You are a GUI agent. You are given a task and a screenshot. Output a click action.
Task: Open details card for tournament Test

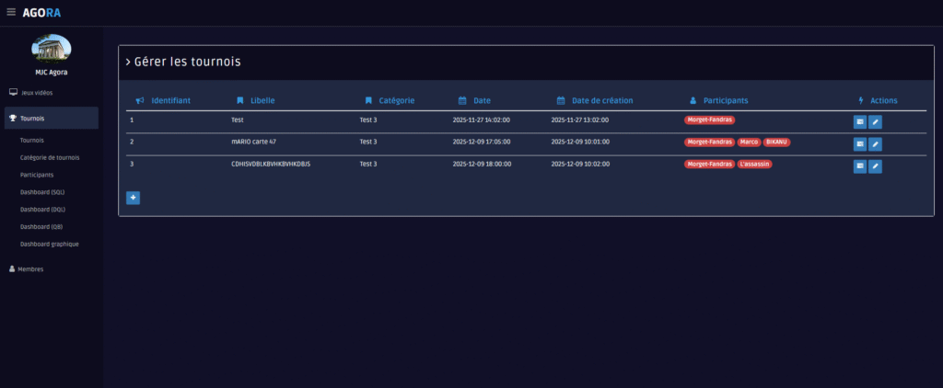click(x=859, y=120)
